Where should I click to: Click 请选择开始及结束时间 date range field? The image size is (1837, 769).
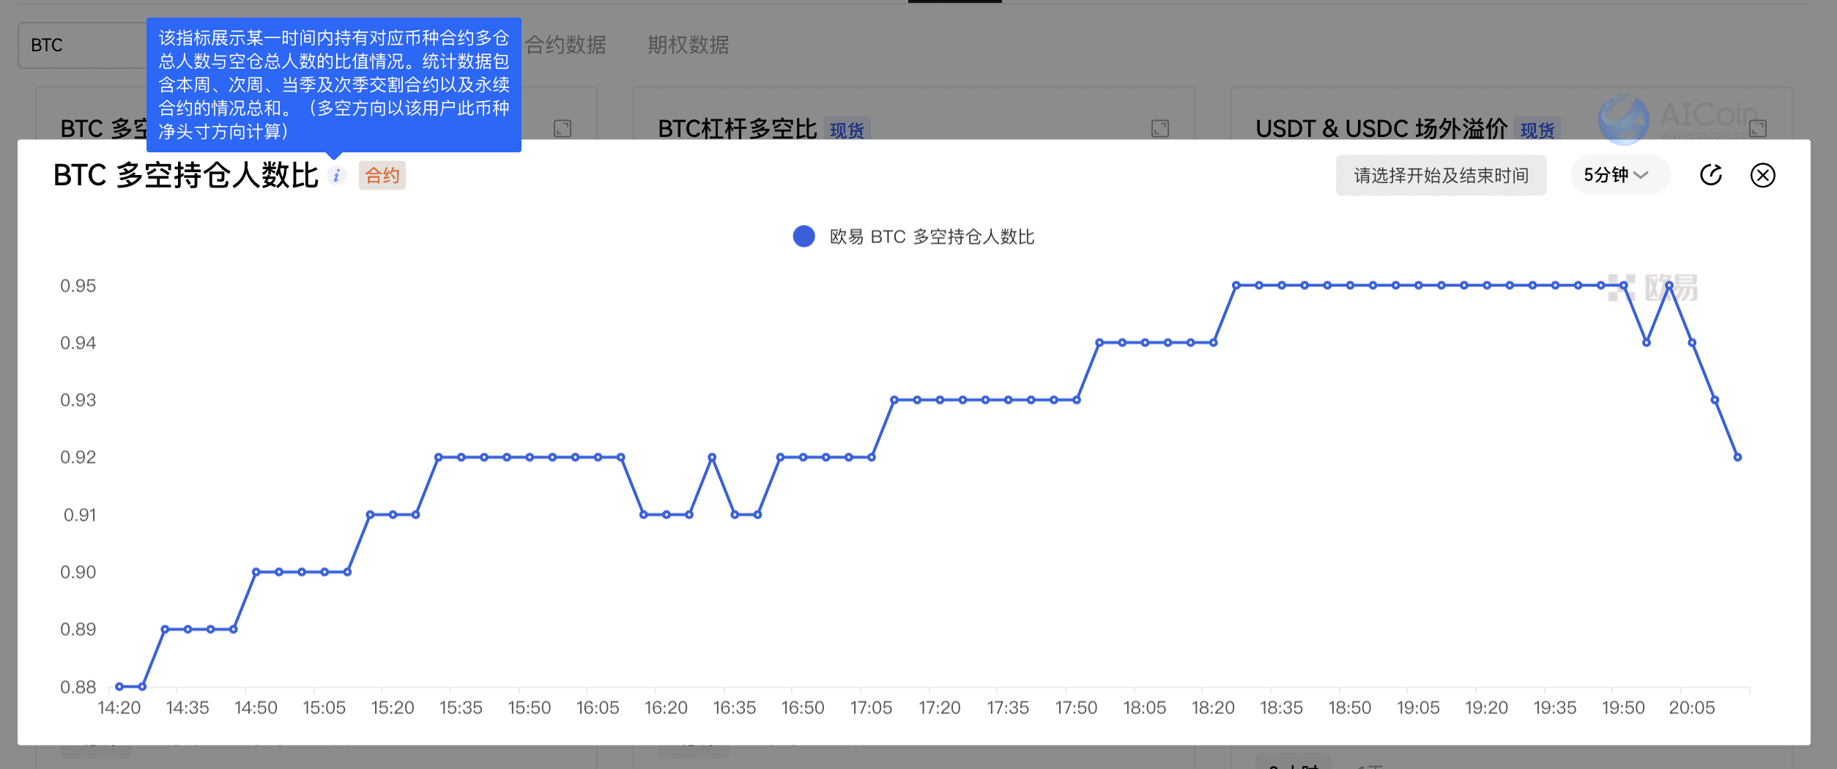coord(1441,175)
